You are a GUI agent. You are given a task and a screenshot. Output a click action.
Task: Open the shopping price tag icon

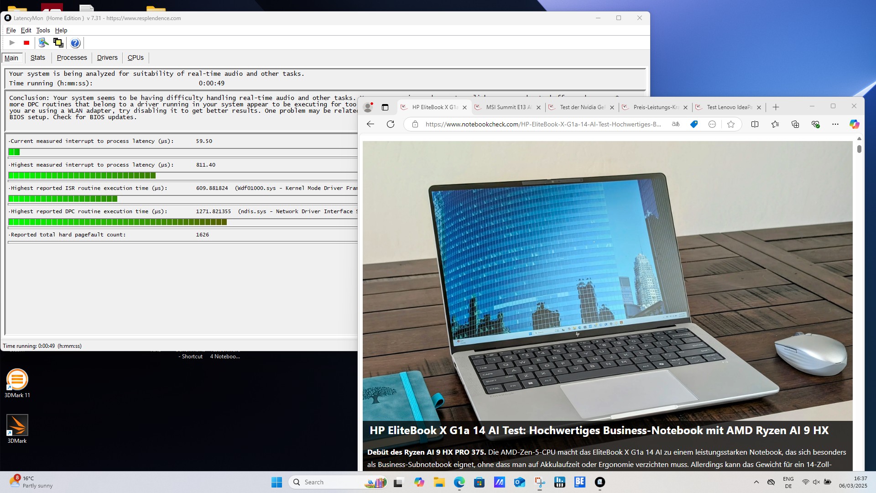[694, 124]
